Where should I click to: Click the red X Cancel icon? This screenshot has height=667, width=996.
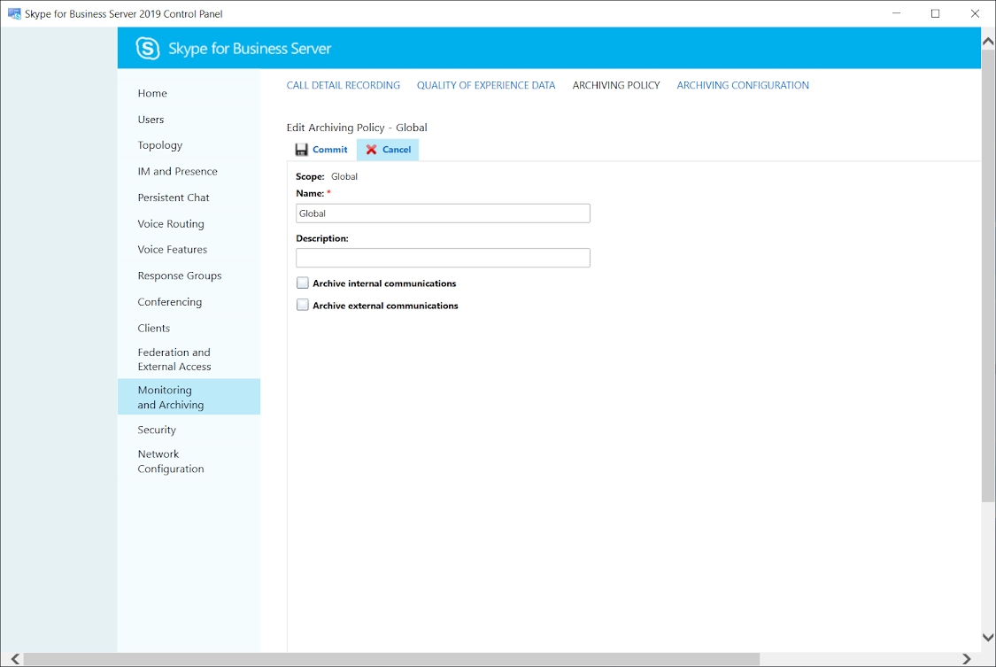click(372, 150)
